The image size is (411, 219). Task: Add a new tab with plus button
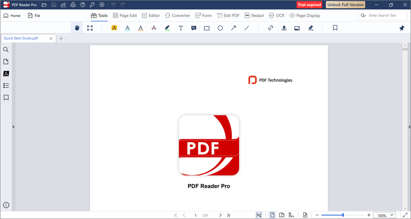click(x=61, y=38)
